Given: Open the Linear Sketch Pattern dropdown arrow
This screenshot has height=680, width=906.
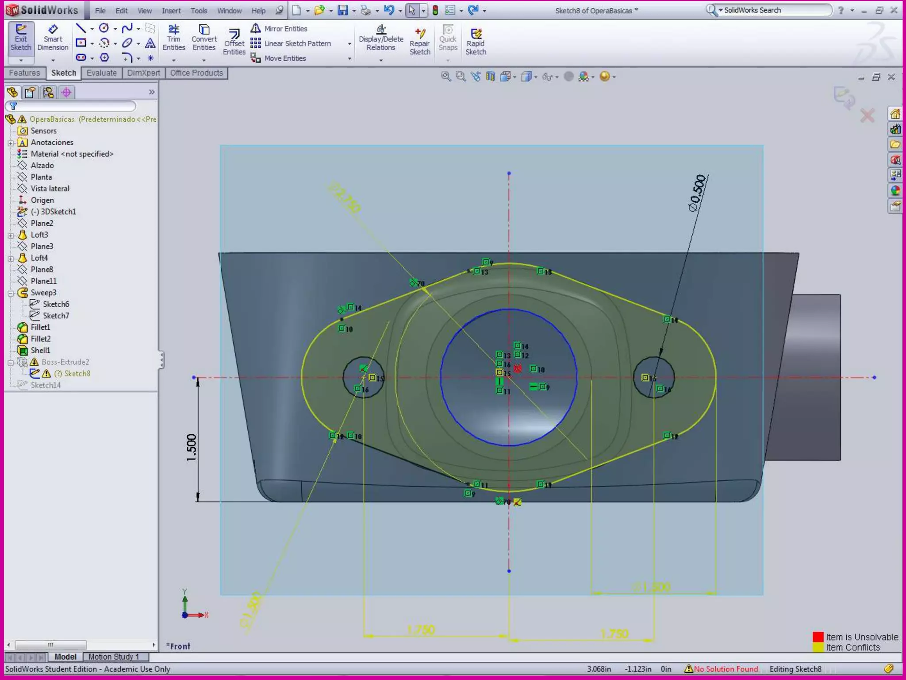Looking at the screenshot, I should pos(349,43).
